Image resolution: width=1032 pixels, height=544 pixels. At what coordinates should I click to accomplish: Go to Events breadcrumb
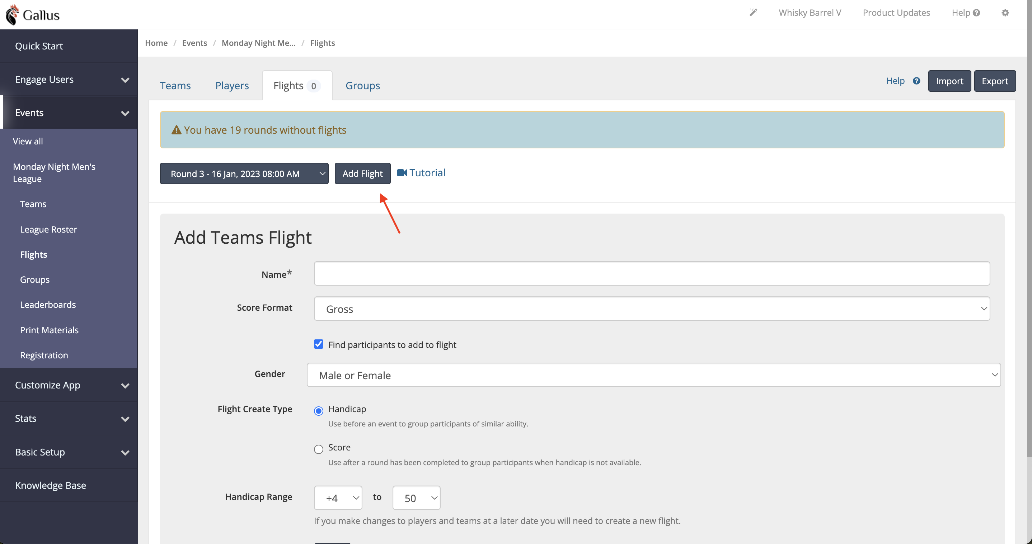194,43
